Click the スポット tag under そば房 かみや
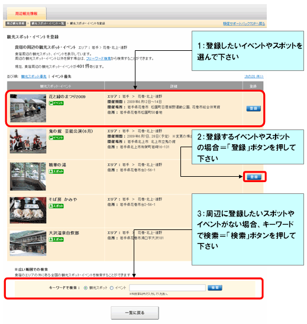 tap(56, 206)
